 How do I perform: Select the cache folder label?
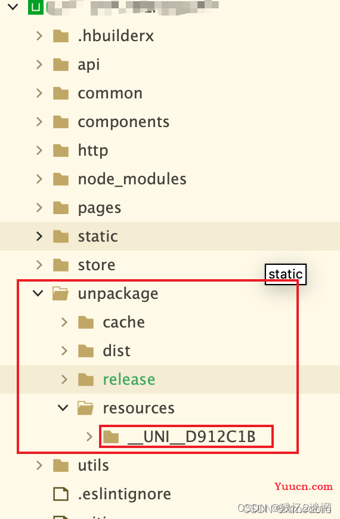point(124,322)
